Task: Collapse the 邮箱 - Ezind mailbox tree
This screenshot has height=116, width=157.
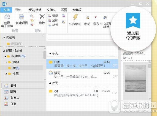Action: point(4,51)
